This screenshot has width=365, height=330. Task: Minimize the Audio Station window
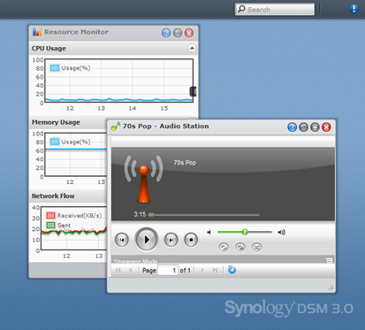[303, 127]
